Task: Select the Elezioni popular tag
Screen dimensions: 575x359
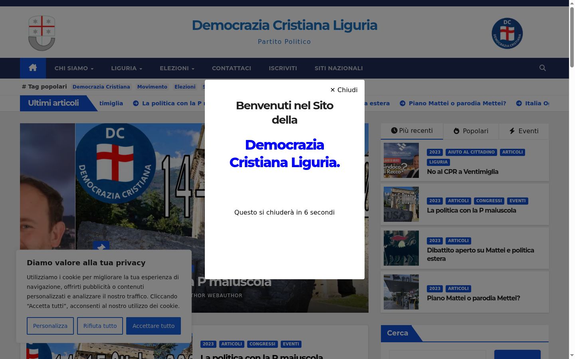Action: 185,87
